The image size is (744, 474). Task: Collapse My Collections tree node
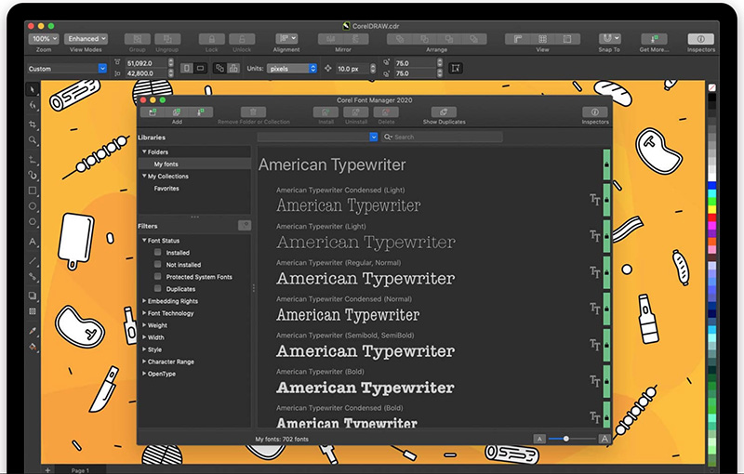[144, 176]
